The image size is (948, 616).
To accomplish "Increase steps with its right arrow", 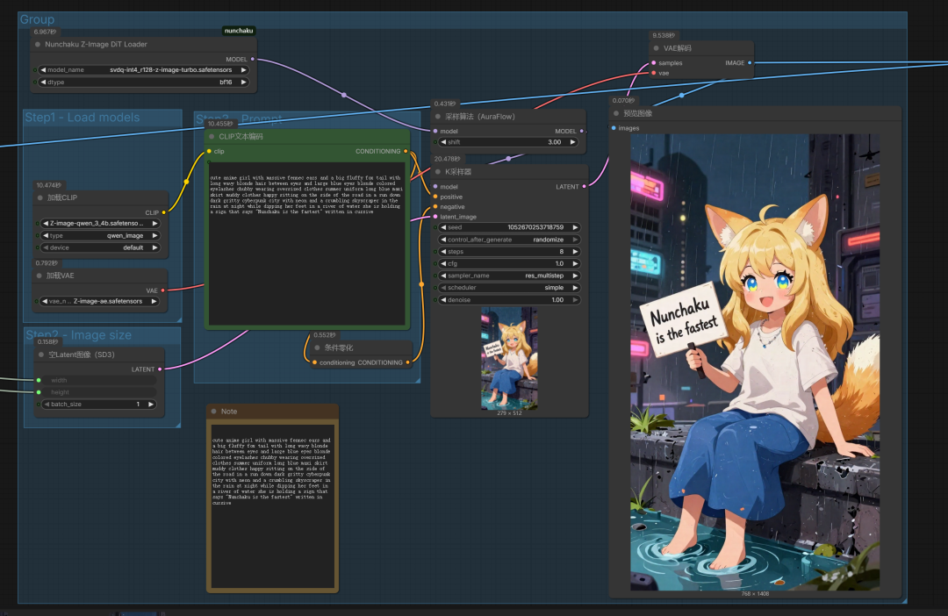I will click(x=575, y=252).
